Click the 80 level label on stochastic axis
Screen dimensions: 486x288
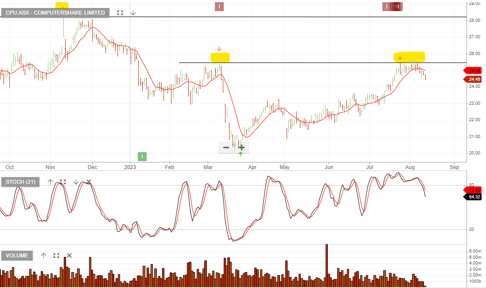[471, 185]
